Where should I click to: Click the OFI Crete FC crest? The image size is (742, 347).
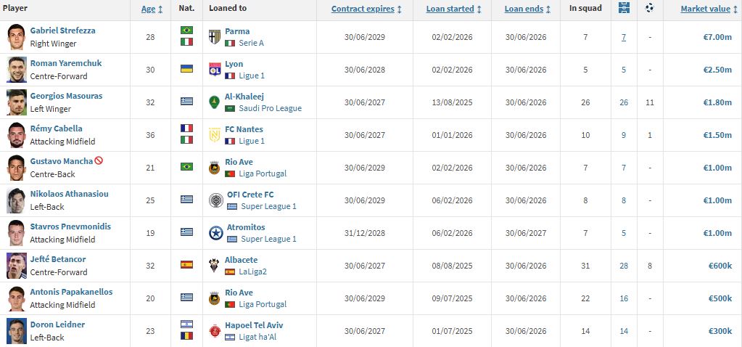[215, 200]
